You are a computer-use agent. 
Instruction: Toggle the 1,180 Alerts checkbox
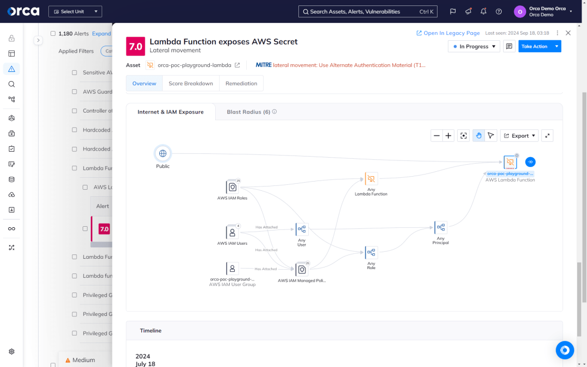click(x=53, y=33)
